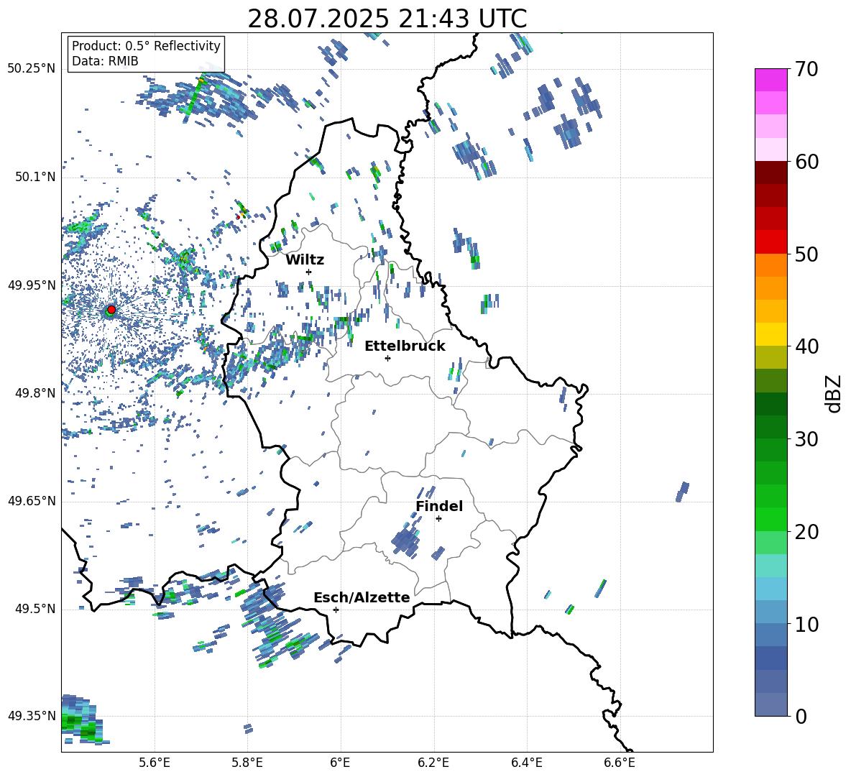This screenshot has width=851, height=777.
Task: Click the Esch/Alzette station cross marker
Action: click(x=336, y=610)
